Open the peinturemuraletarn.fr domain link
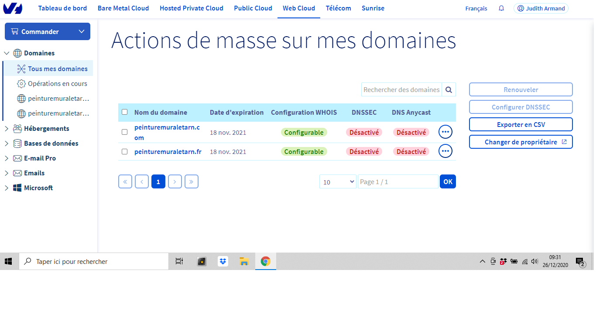This screenshot has height=335, width=596. pyautogui.click(x=168, y=152)
